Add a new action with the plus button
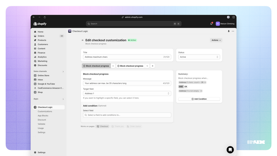This screenshot has height=156, width=277. 152,66
